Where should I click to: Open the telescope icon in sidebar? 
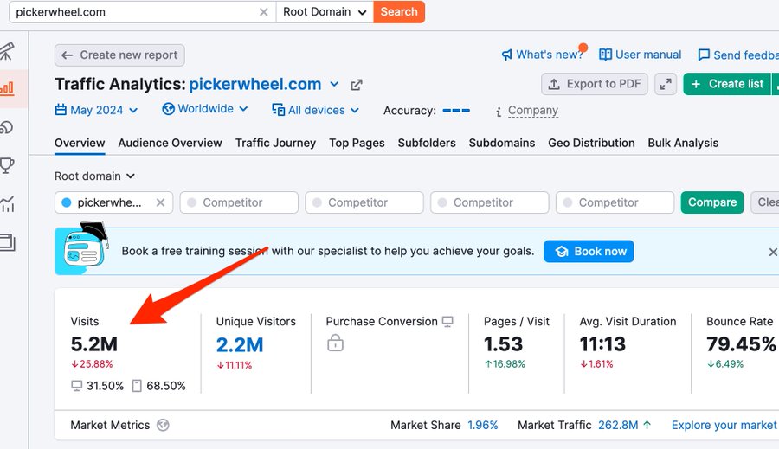pos(7,51)
